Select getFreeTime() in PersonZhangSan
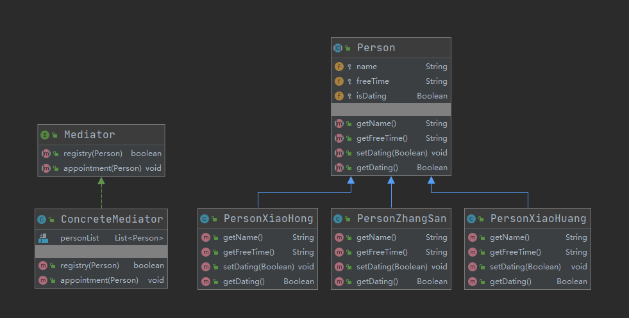The image size is (629, 318). (x=391, y=252)
